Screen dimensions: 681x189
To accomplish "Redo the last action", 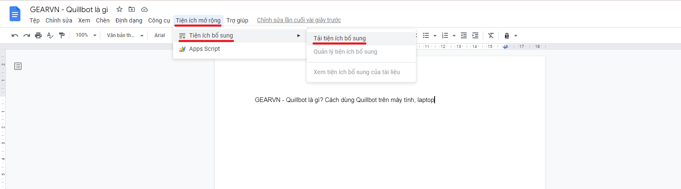I will pyautogui.click(x=27, y=35).
